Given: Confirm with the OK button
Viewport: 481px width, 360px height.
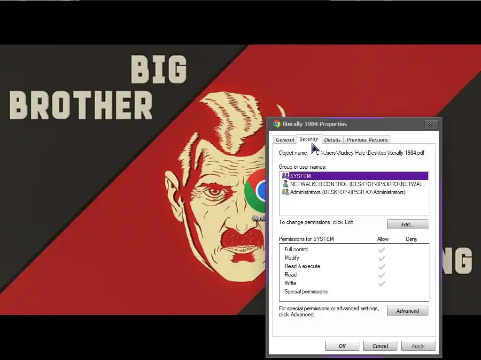Looking at the screenshot, I should (x=342, y=346).
